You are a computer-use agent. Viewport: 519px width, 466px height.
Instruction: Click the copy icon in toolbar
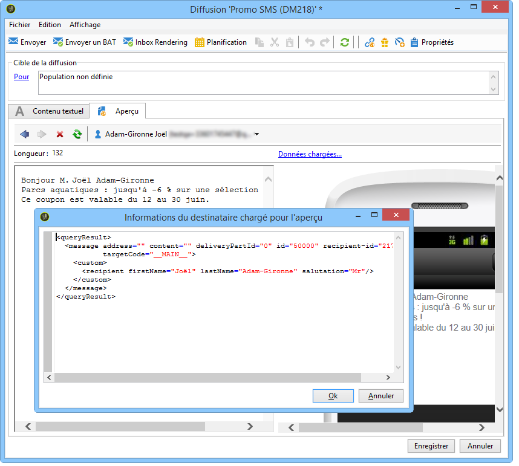pos(259,42)
